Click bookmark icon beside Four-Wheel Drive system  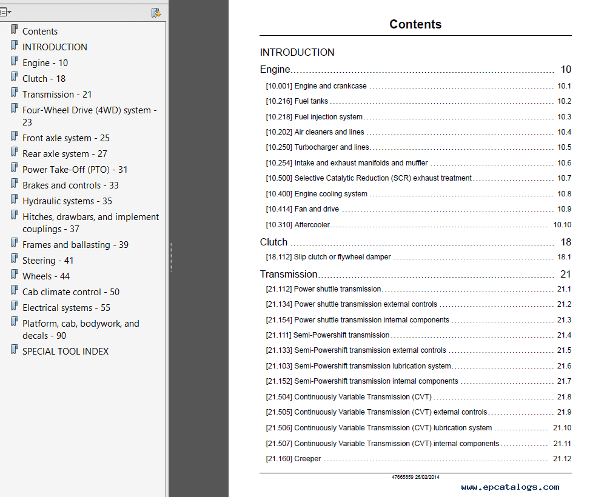[x=15, y=108]
